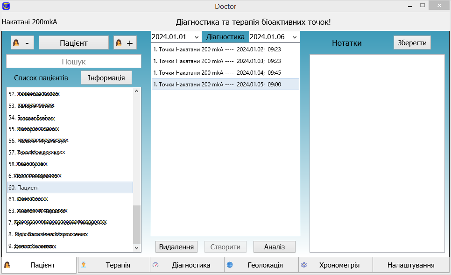Image resolution: width=451 pixels, height=275 pixels.
Task: Click the Doctor app icon in title bar
Action: pos(6,6)
